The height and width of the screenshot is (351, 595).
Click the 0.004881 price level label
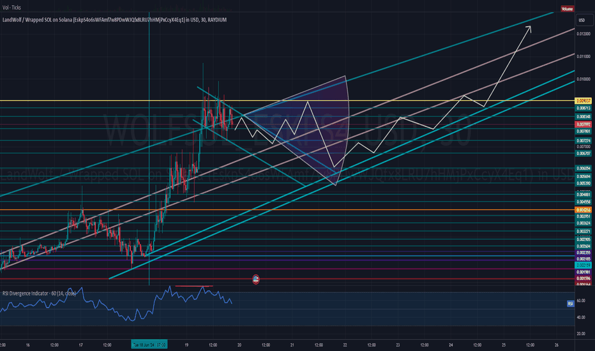(584, 195)
